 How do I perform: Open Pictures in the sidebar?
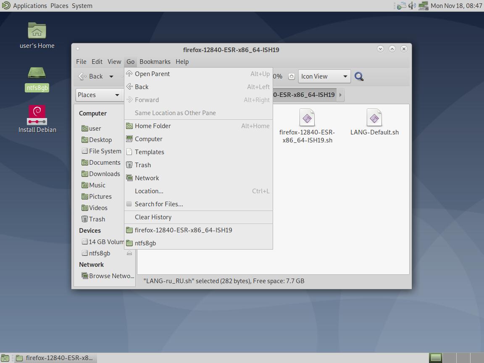pyautogui.click(x=96, y=197)
